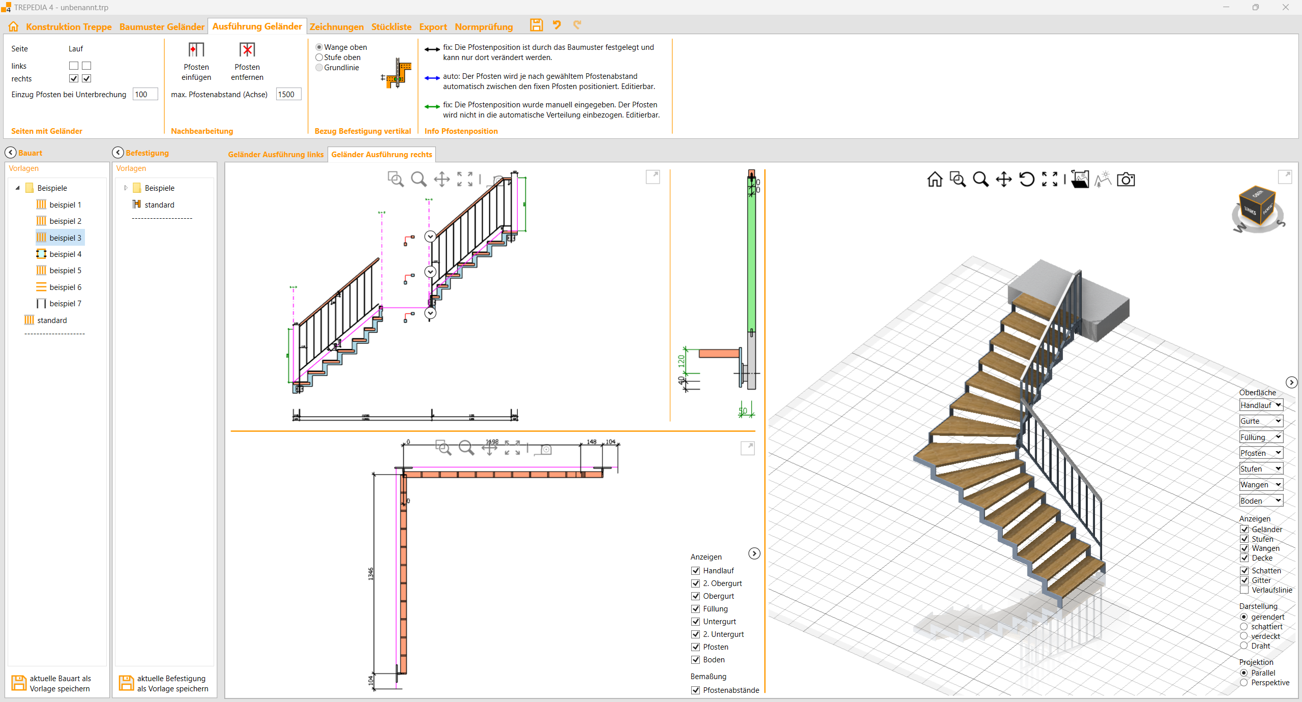Click the max. Pfostenabstand input field

pyautogui.click(x=288, y=95)
